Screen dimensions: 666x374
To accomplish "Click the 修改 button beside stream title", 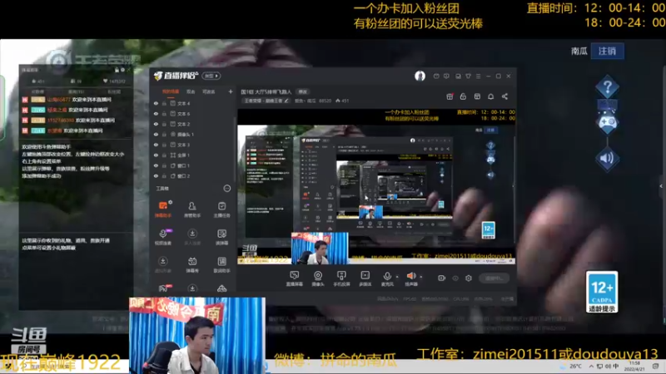I will pyautogui.click(x=302, y=91).
